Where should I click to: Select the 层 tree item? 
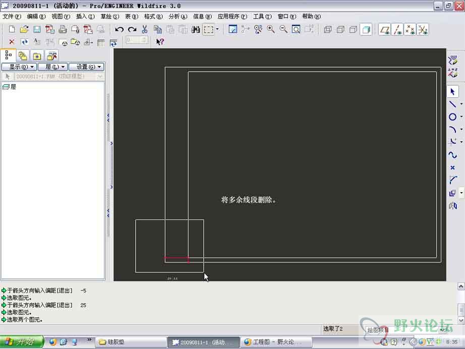tap(9, 87)
